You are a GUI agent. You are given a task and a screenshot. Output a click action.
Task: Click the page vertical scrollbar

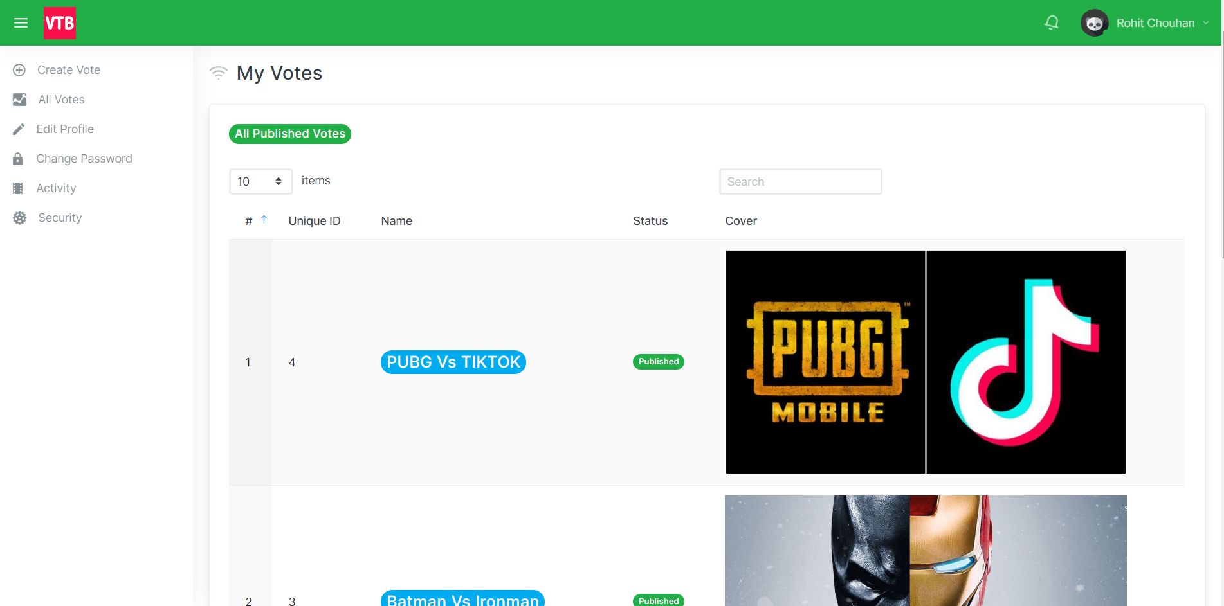(x=1221, y=145)
